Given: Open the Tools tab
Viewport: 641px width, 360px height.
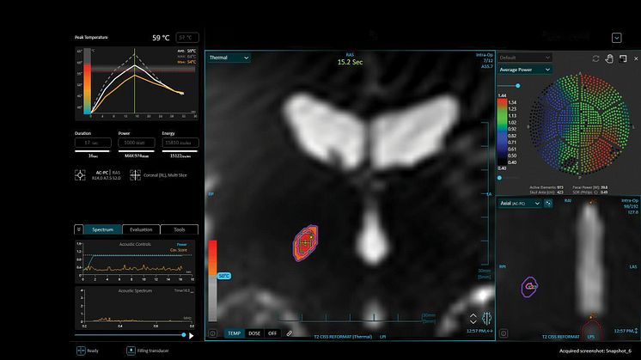Looking at the screenshot, I should [x=179, y=229].
